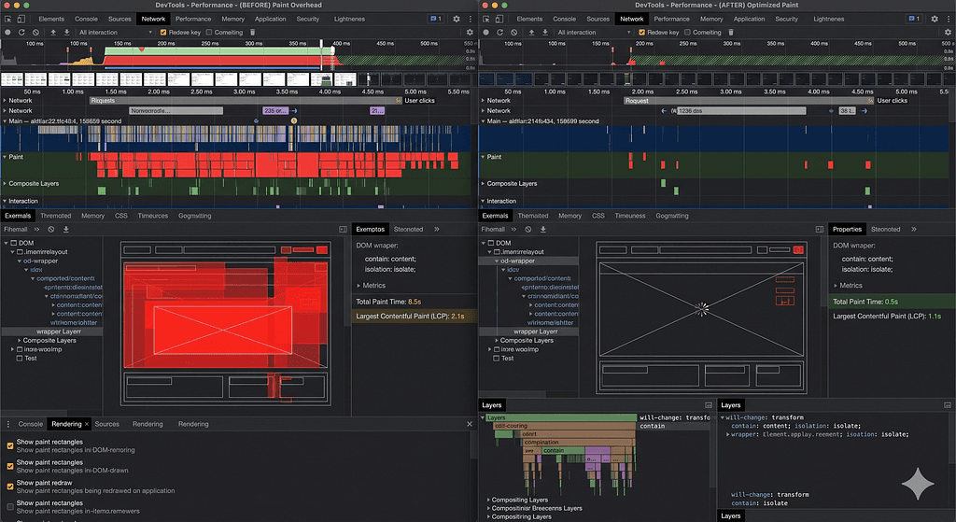Click the white timeline handle near 400 ms
This screenshot has width=956, height=522.
[321, 44]
